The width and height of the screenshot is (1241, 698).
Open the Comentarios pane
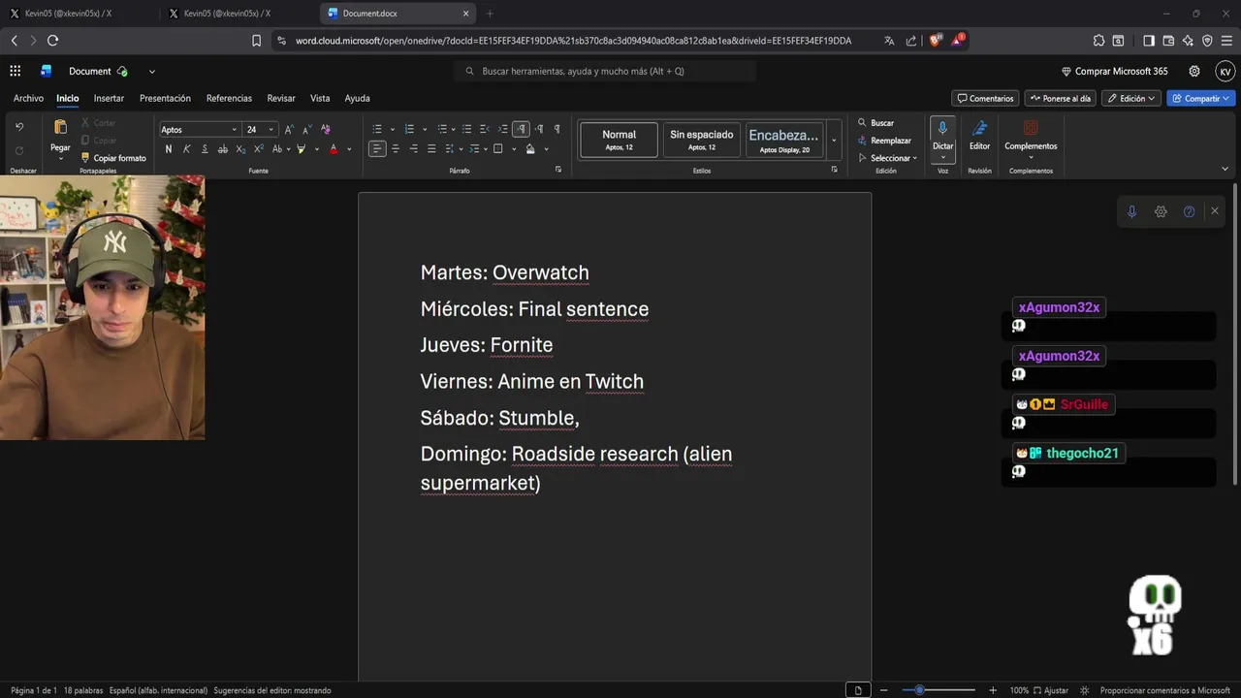[985, 98]
